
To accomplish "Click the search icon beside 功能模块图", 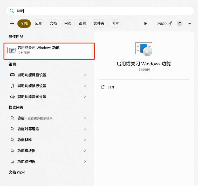I will tap(12, 151).
